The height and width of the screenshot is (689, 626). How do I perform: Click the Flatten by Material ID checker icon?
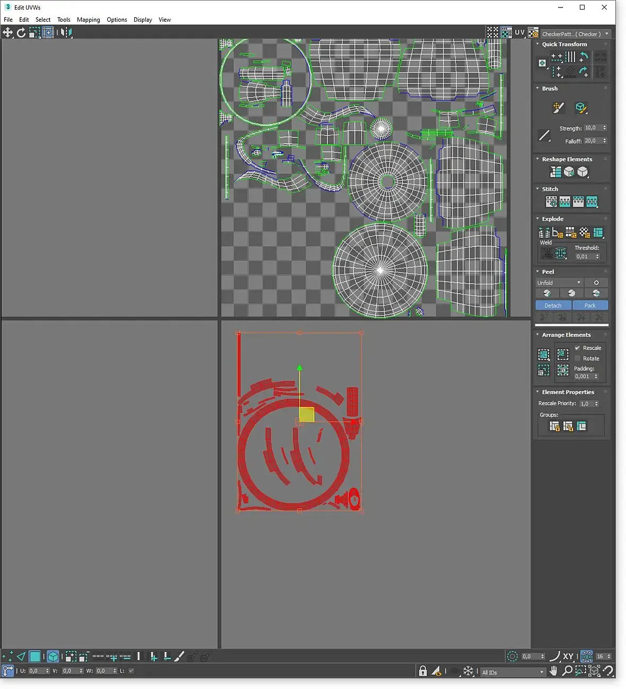click(x=585, y=232)
